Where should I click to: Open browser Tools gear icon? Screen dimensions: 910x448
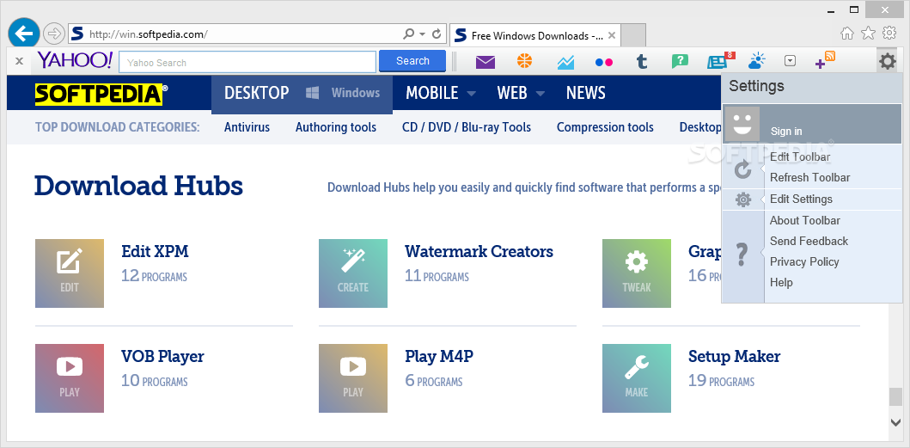[x=889, y=34]
